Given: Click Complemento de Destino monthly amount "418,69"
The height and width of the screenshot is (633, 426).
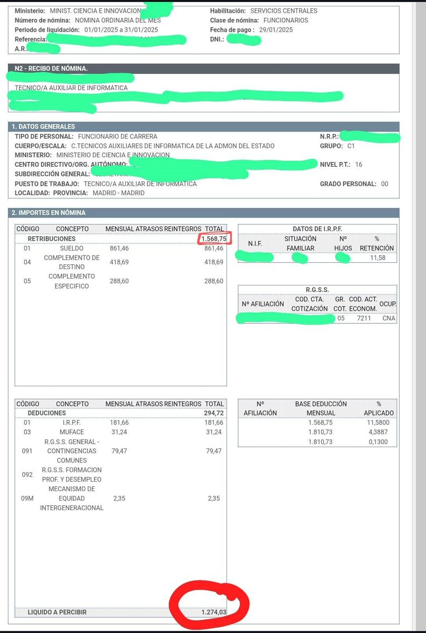Looking at the screenshot, I should pyautogui.click(x=119, y=262).
